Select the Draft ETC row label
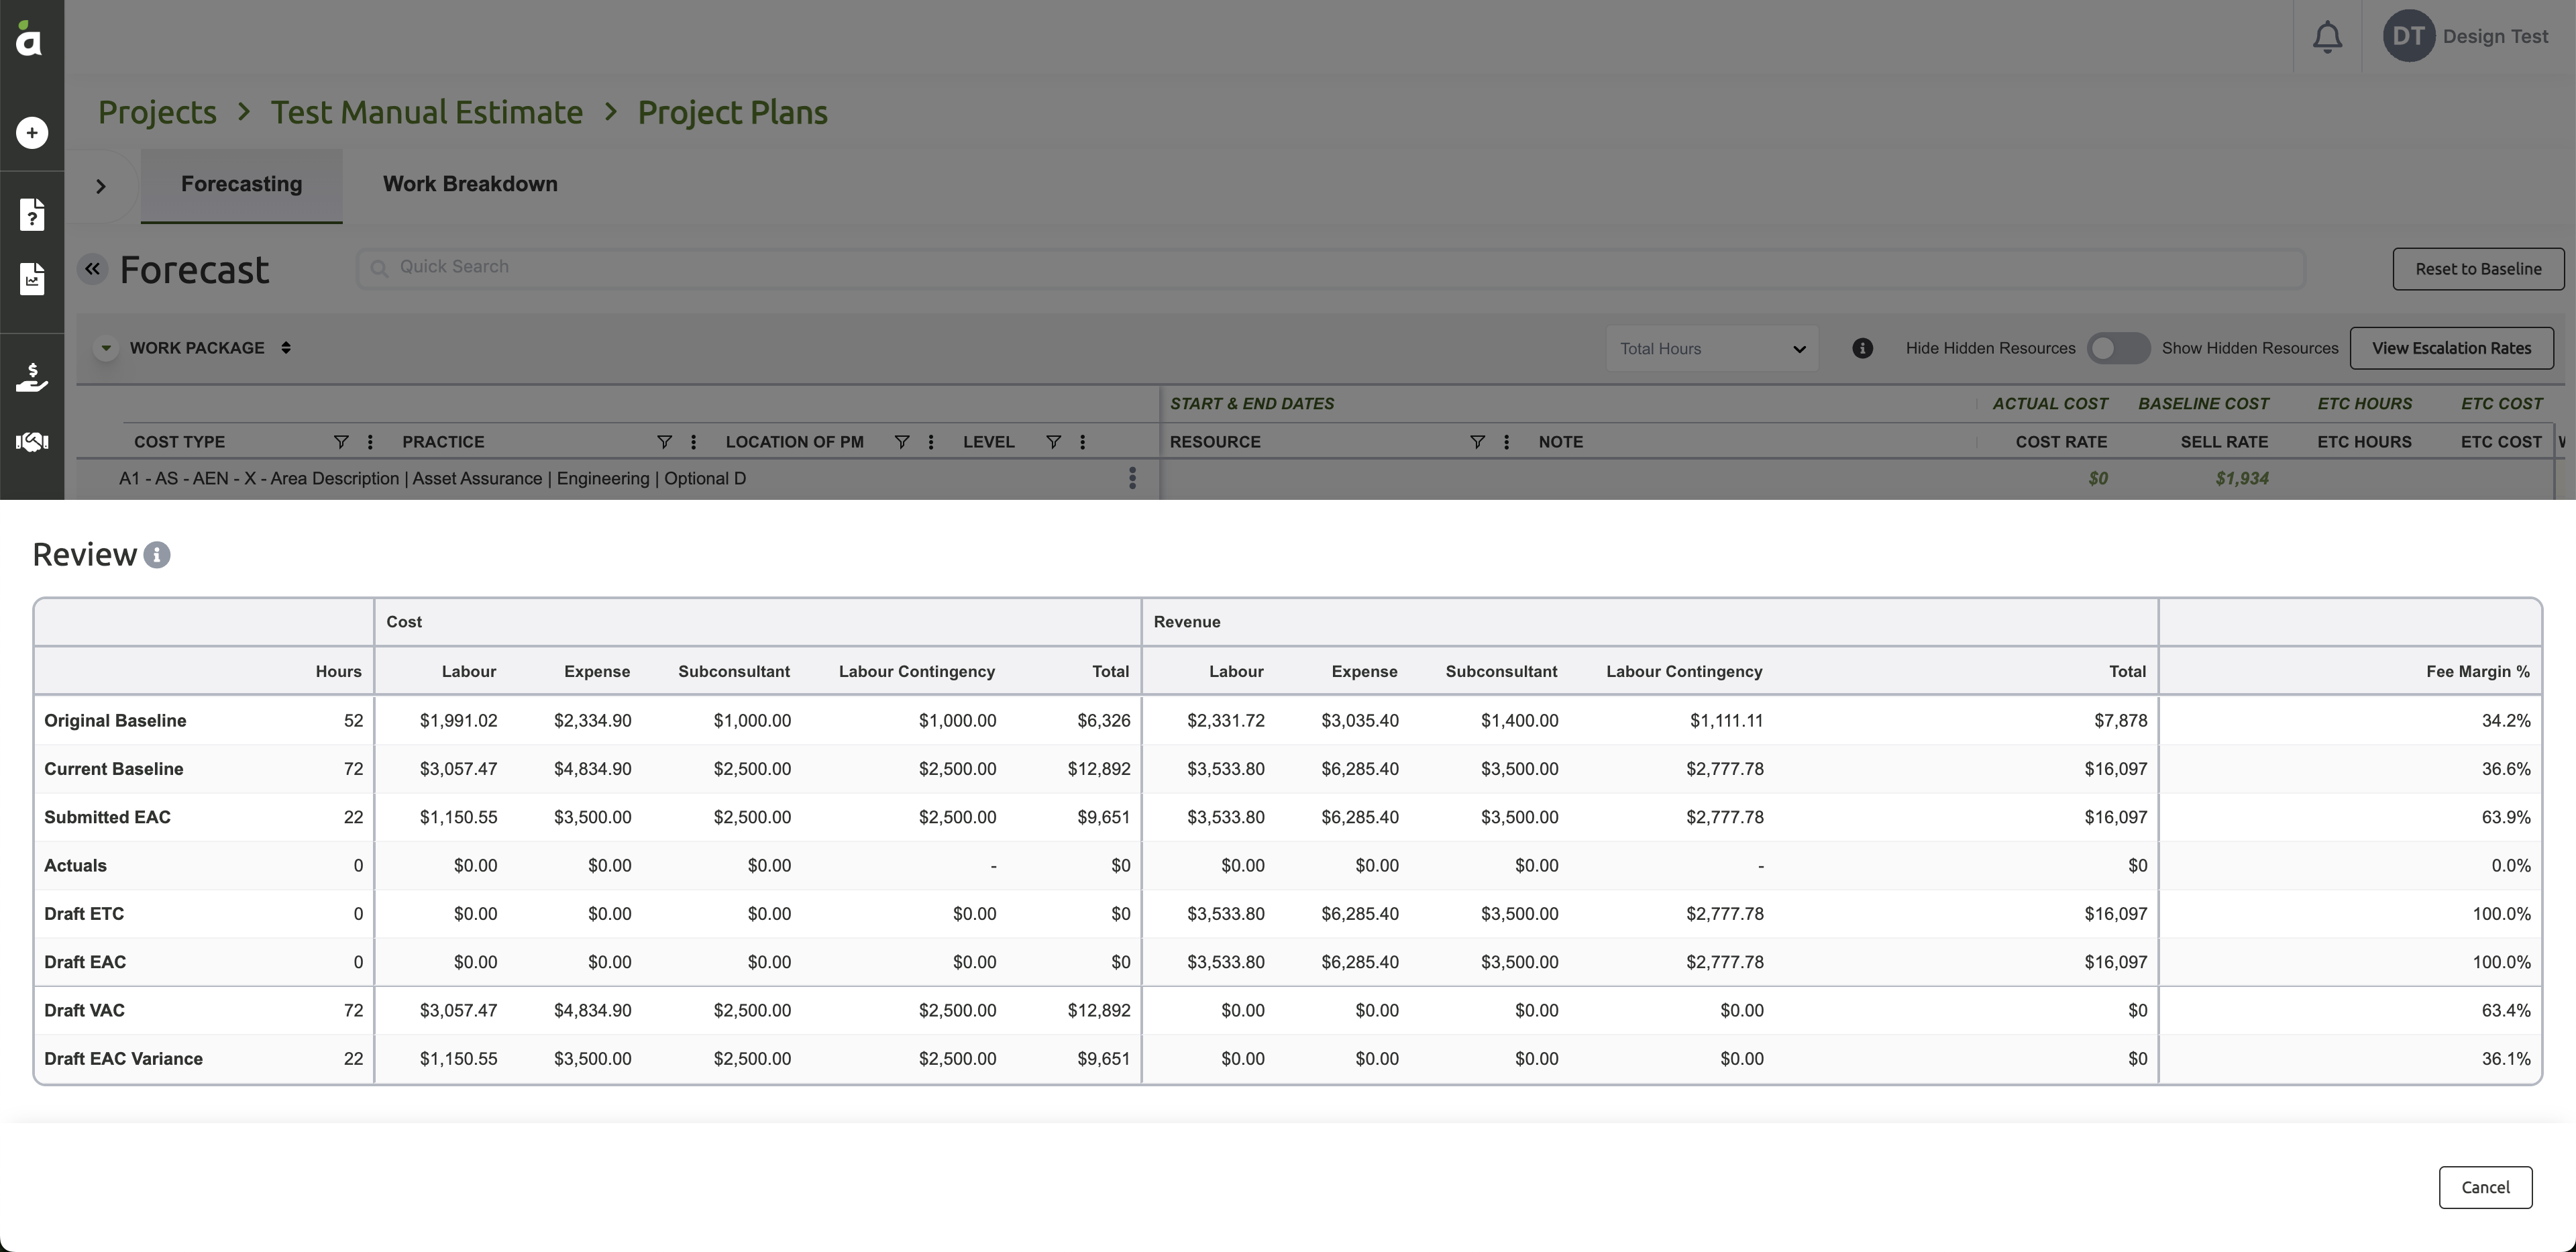 click(84, 914)
